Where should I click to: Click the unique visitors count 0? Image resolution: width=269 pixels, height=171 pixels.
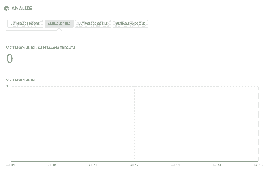[10, 58]
